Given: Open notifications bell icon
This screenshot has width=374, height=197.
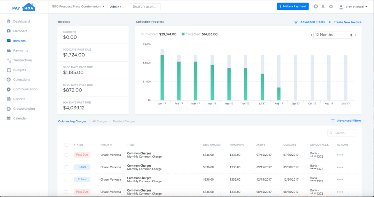Looking at the screenshot, I should [323, 7].
